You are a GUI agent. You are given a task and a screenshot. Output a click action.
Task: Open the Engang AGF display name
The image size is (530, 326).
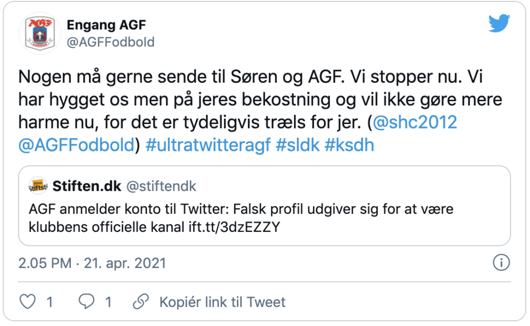[x=106, y=25]
